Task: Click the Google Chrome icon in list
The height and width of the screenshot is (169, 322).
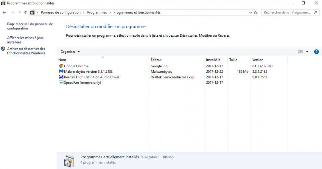Action: [61, 66]
